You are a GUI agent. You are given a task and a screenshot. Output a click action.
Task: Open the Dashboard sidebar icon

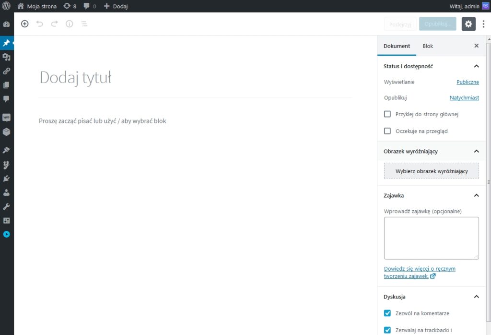(7, 24)
